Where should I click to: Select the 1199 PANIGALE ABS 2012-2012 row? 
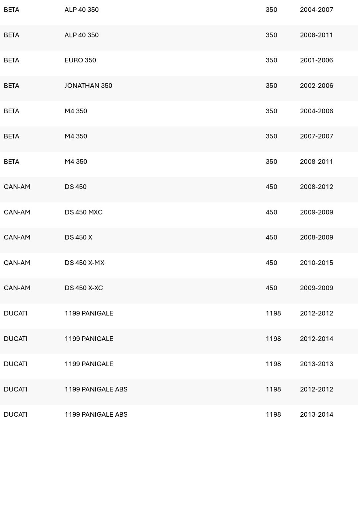pos(179,389)
